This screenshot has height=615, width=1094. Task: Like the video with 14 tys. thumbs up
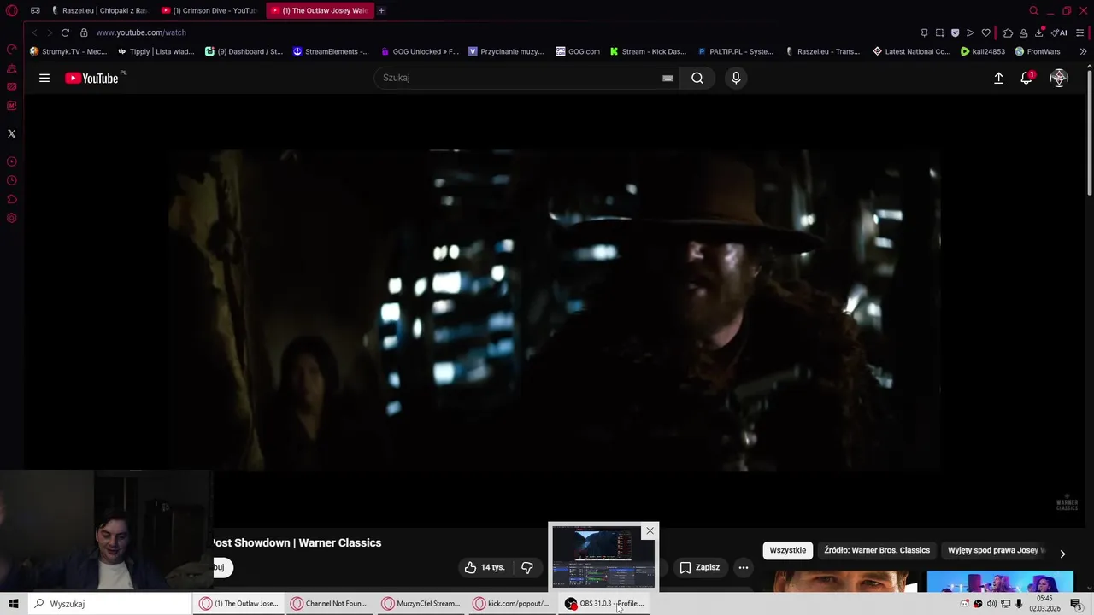pos(485,567)
